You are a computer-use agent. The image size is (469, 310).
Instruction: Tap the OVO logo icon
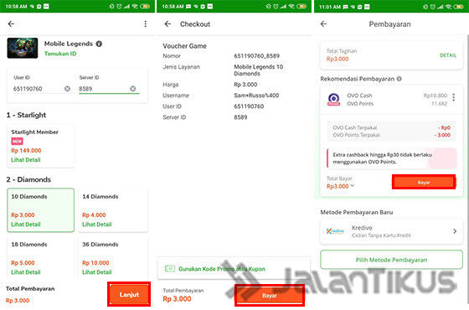click(x=334, y=100)
